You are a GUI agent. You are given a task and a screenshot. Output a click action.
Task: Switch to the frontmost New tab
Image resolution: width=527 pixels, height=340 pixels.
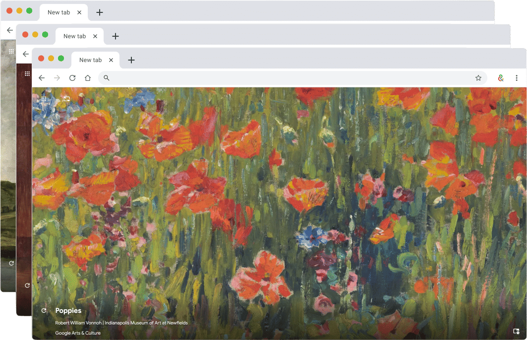pyautogui.click(x=90, y=60)
